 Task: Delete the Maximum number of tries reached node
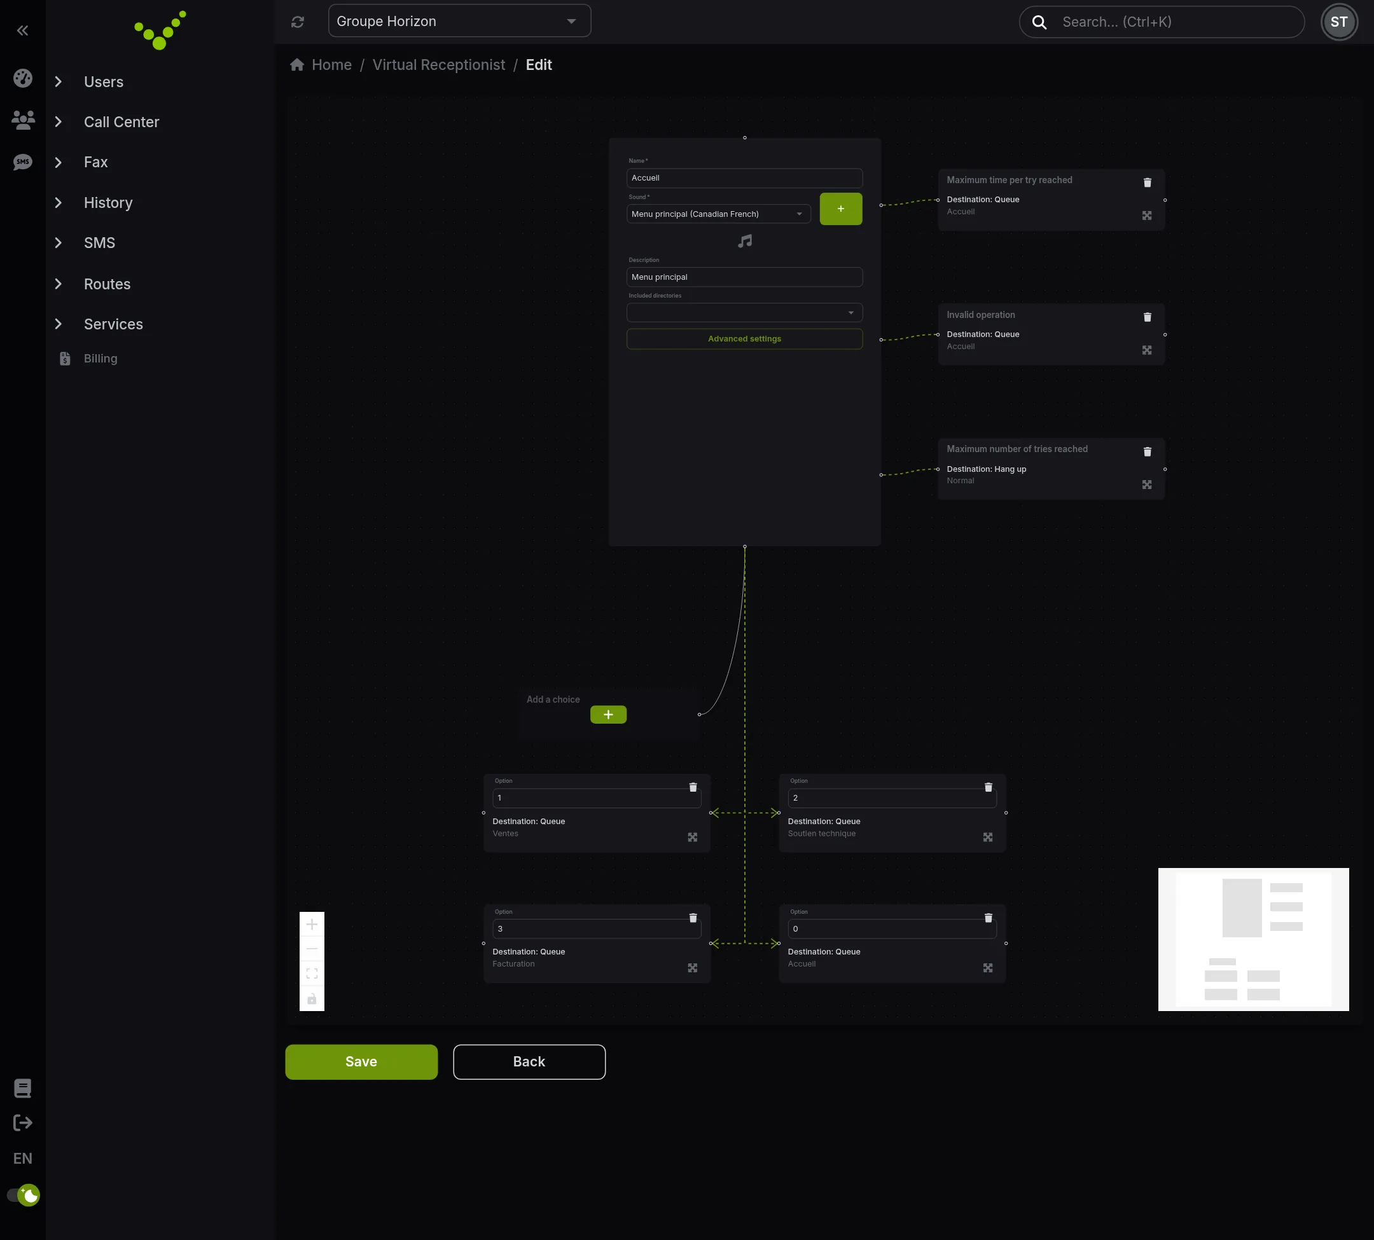(1147, 451)
